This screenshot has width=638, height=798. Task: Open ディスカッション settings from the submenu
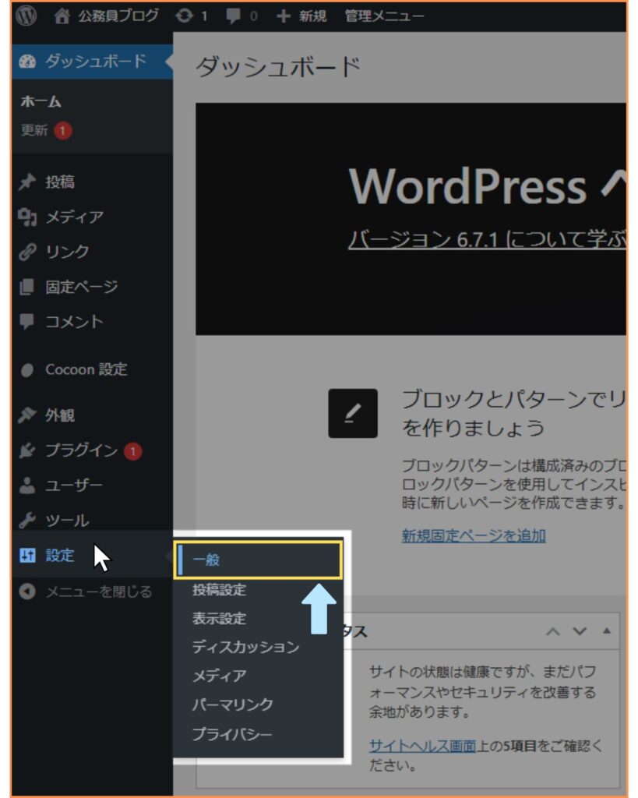click(245, 647)
